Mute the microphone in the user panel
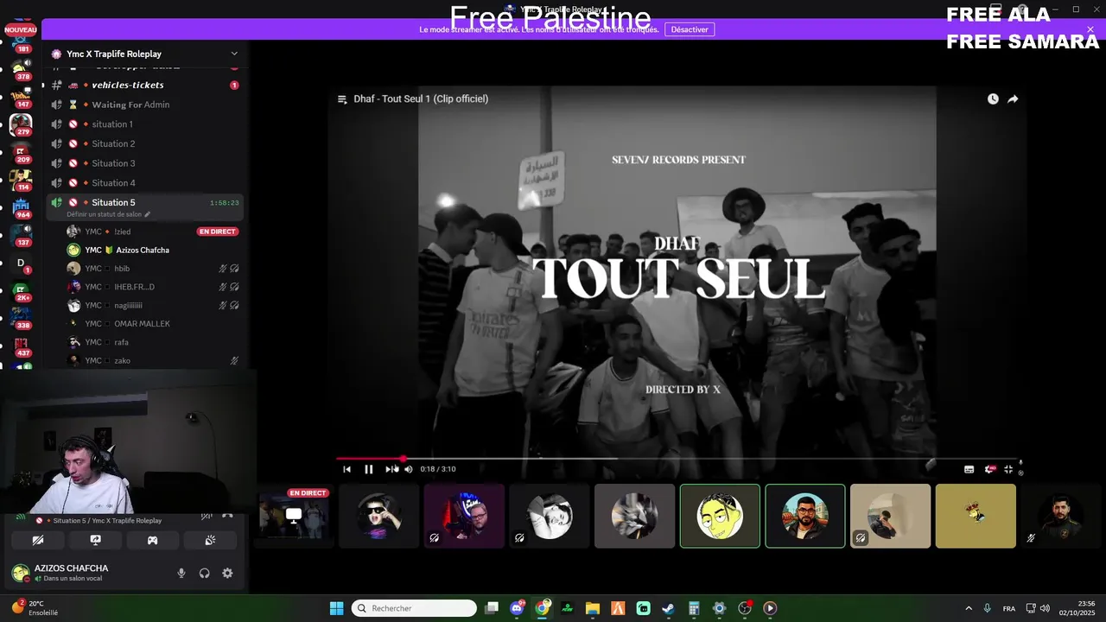Image resolution: width=1106 pixels, height=622 pixels. point(181,573)
